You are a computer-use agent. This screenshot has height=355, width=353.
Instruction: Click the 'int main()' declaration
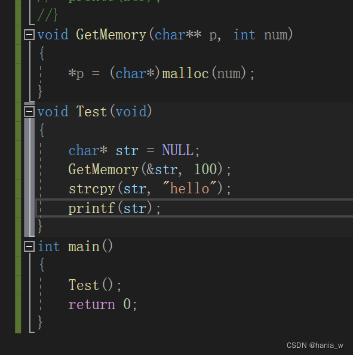click(x=75, y=246)
